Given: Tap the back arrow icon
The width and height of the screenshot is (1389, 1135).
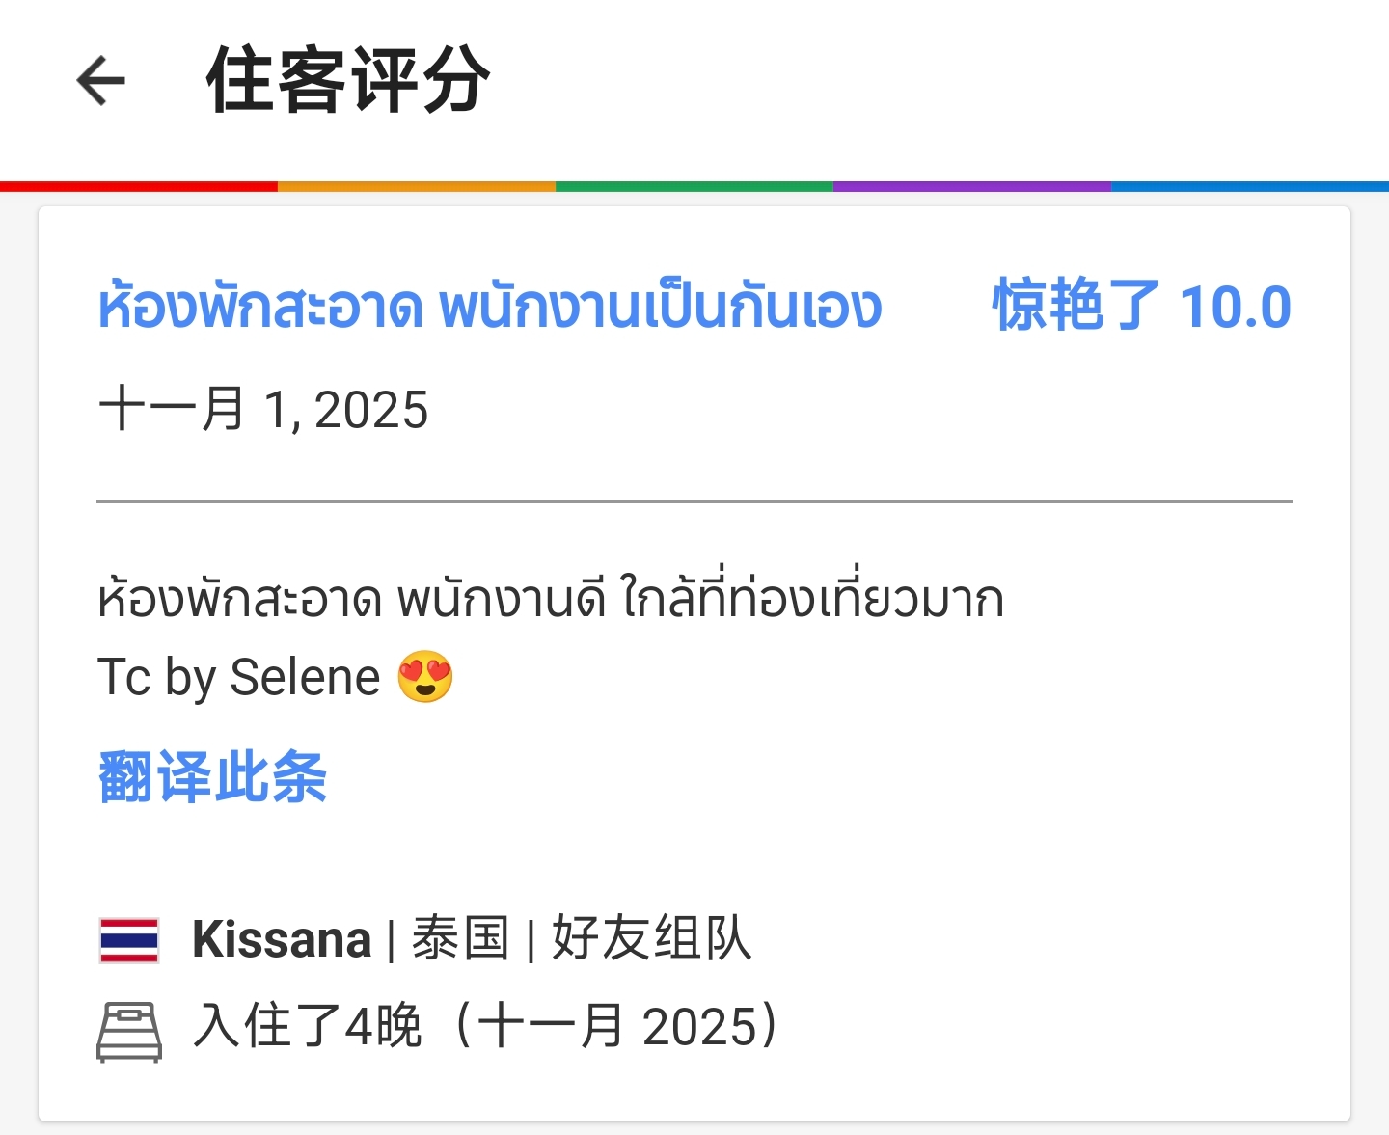Looking at the screenshot, I should point(101,80).
